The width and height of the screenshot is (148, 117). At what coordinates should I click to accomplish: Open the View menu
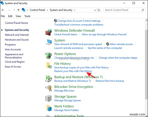click(18, 16)
